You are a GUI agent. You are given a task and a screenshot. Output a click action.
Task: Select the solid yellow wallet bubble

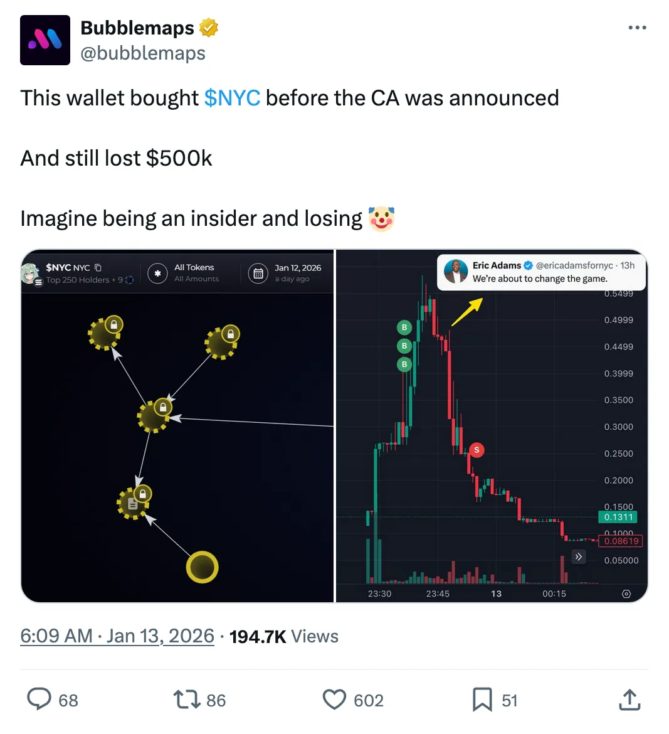click(202, 567)
